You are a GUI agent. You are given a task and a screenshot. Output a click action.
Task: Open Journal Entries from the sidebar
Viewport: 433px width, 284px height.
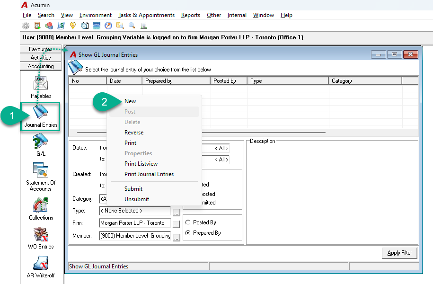coord(41,116)
